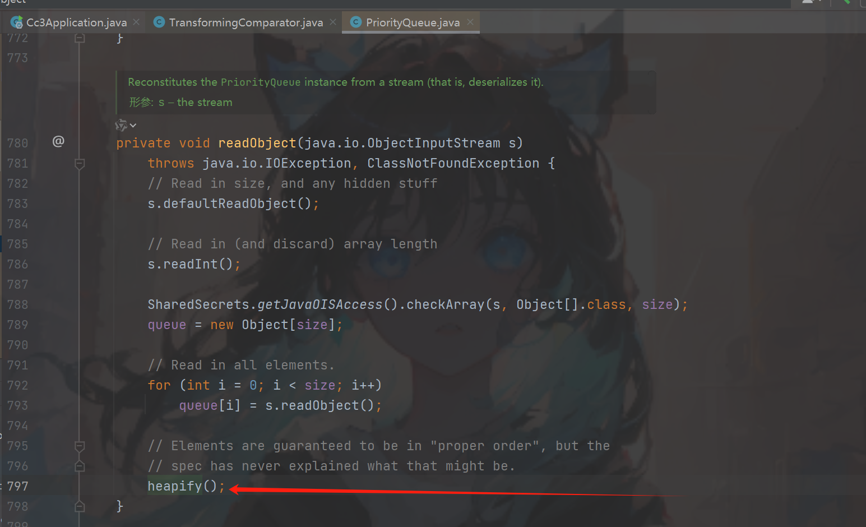Close the Cc3Application.java tab

click(x=136, y=22)
